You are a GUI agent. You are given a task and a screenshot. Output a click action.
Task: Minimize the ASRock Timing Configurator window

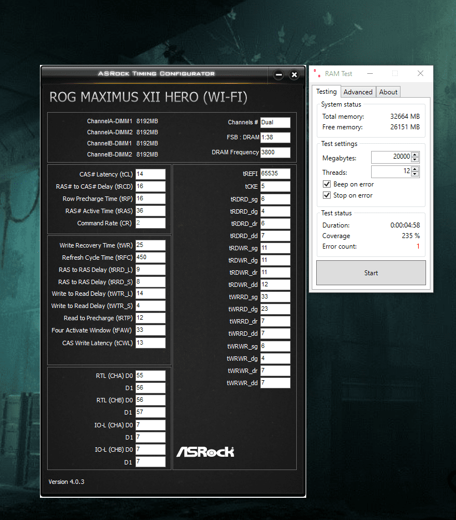(279, 74)
